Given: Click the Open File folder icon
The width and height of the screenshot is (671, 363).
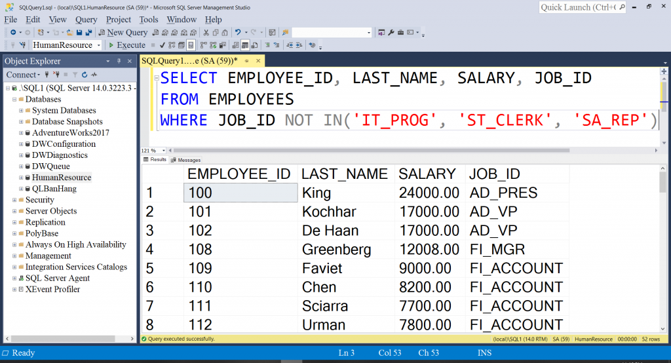Looking at the screenshot, I should point(69,33).
